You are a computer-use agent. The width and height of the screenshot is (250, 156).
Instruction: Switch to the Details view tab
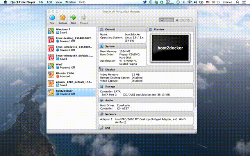(x=166, y=20)
